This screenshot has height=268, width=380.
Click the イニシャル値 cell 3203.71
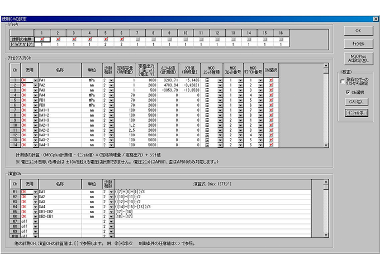[168, 80]
